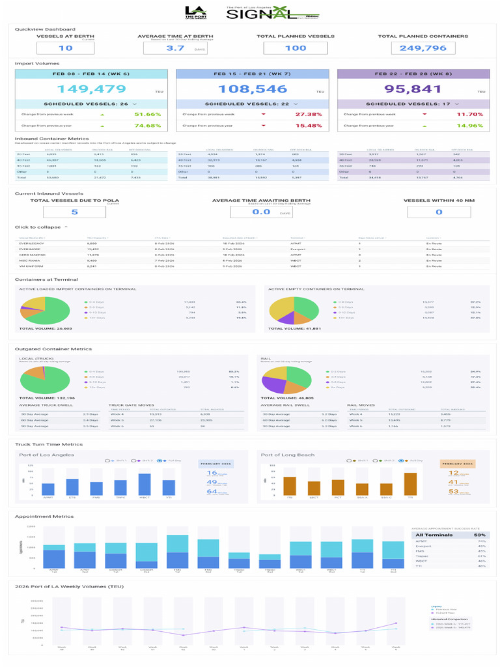This screenshot has height=667, width=500.
Task: Select All Terminals 53% row
Action: coord(451,535)
